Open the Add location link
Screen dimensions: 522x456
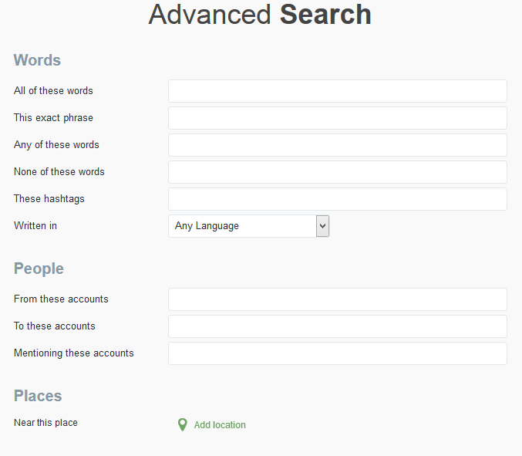(x=220, y=425)
